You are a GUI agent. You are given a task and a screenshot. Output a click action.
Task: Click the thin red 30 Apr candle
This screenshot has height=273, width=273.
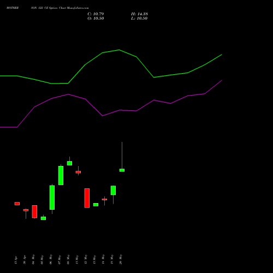tap(26, 210)
